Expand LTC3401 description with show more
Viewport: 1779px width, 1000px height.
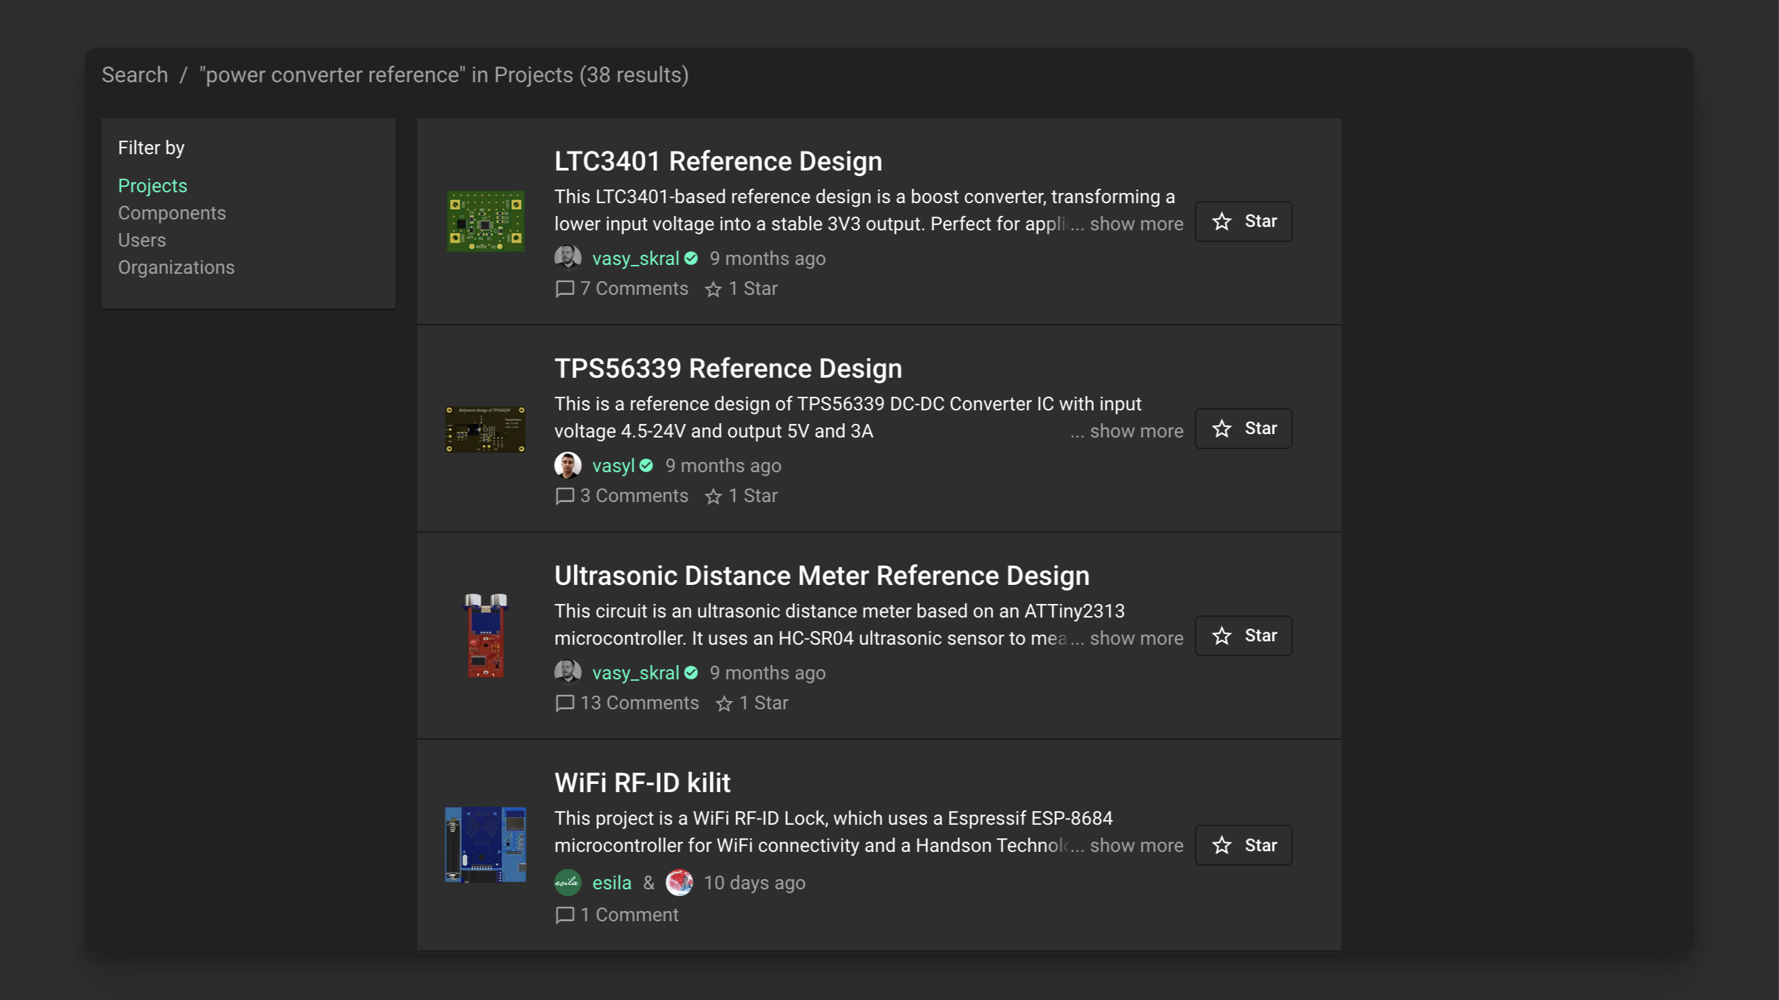click(1136, 224)
